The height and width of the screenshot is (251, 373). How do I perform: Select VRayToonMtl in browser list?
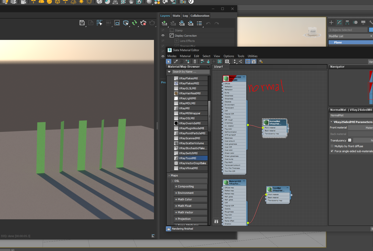(x=191, y=158)
